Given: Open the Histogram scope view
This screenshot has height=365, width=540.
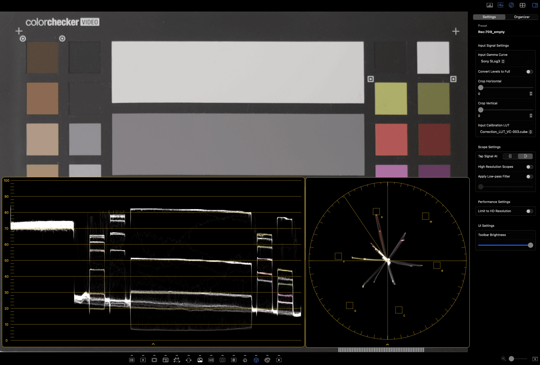Looking at the screenshot, I should pyautogui.click(x=490, y=5).
